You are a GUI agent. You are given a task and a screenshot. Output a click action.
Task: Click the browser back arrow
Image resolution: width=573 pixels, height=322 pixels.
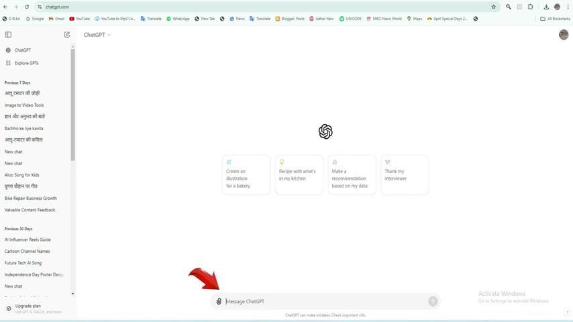tap(5, 7)
